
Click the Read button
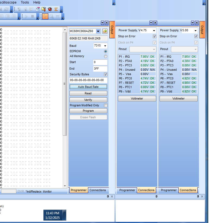click(88, 93)
